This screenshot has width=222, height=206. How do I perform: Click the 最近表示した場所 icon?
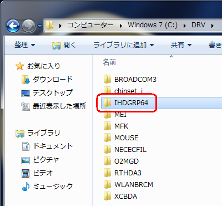tap(26, 106)
